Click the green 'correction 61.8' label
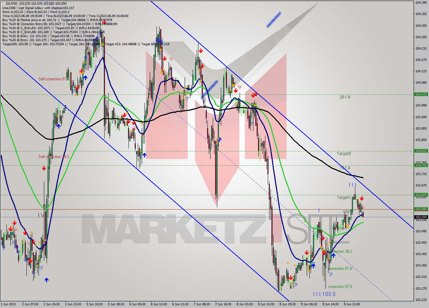Viewport: 429px width, 308px height. 340,268
